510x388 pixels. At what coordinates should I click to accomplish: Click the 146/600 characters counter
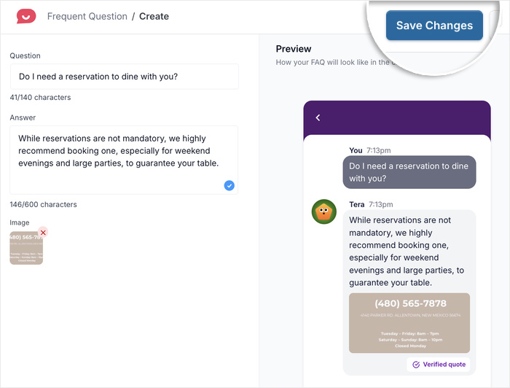click(x=43, y=204)
